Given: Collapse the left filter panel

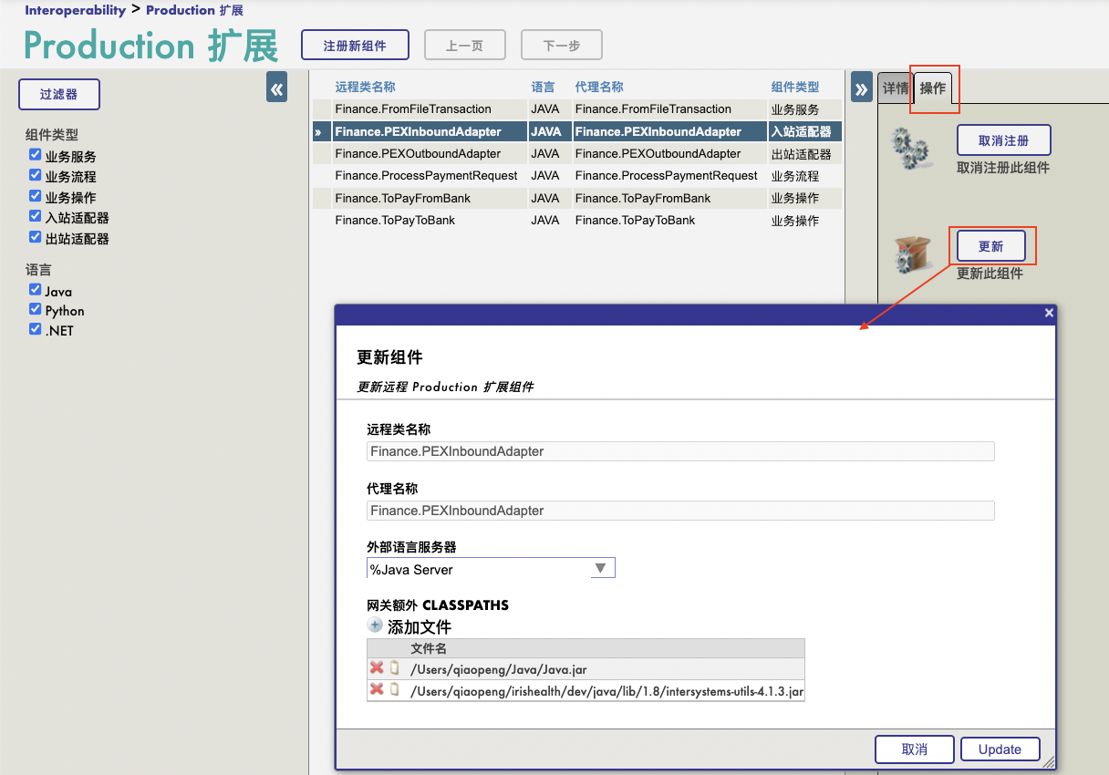Looking at the screenshot, I should pyautogui.click(x=276, y=88).
